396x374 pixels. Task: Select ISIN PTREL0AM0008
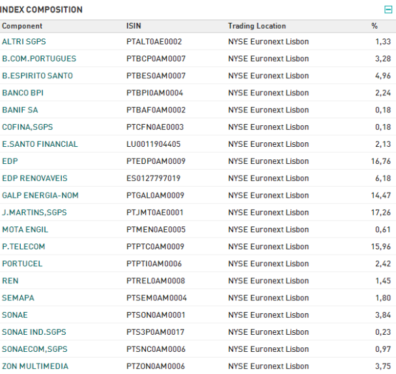click(156, 281)
